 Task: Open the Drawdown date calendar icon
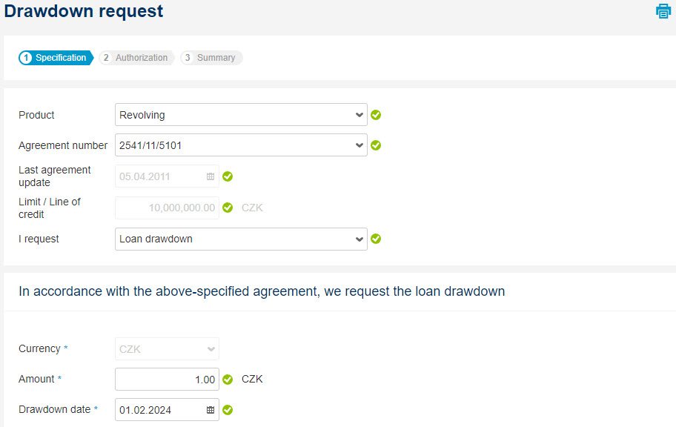tap(211, 410)
